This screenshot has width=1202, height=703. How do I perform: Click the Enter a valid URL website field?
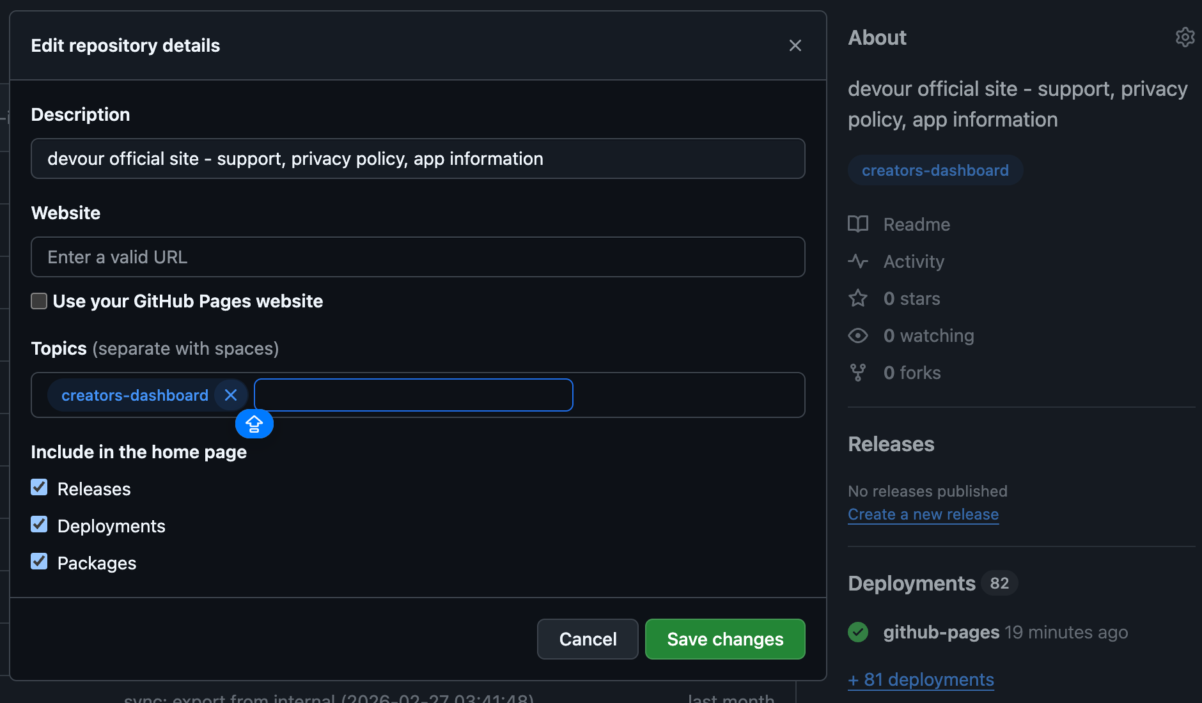417,257
